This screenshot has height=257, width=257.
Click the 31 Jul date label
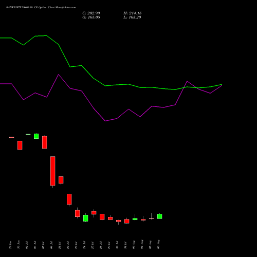(125, 245)
